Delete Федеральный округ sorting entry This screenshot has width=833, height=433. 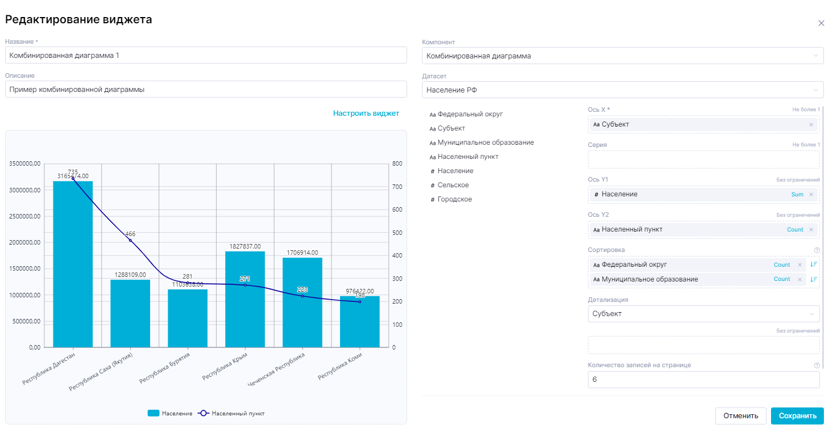799,265
